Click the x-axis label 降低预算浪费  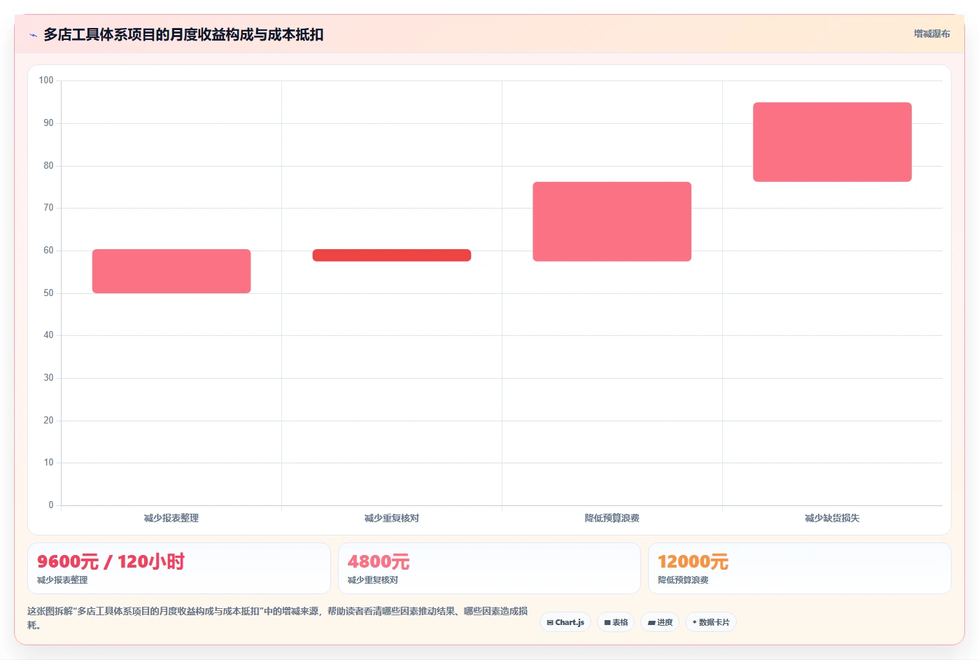tap(612, 518)
